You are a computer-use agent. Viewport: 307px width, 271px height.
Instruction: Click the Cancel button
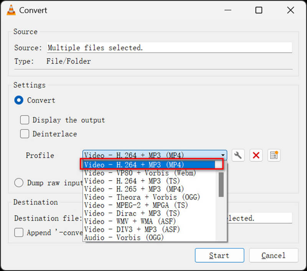(274, 255)
